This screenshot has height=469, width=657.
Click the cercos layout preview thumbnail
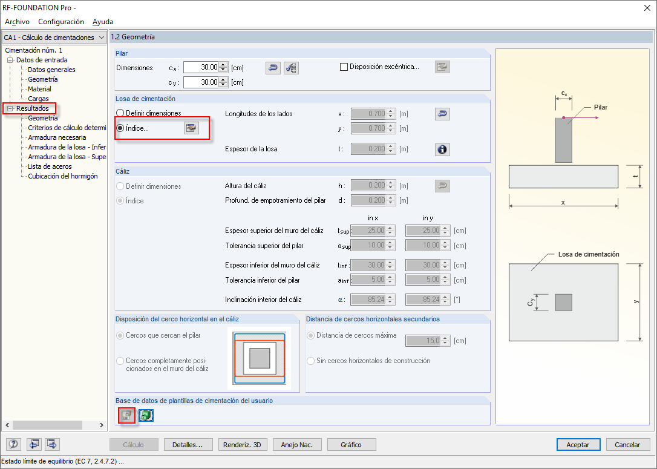260,358
